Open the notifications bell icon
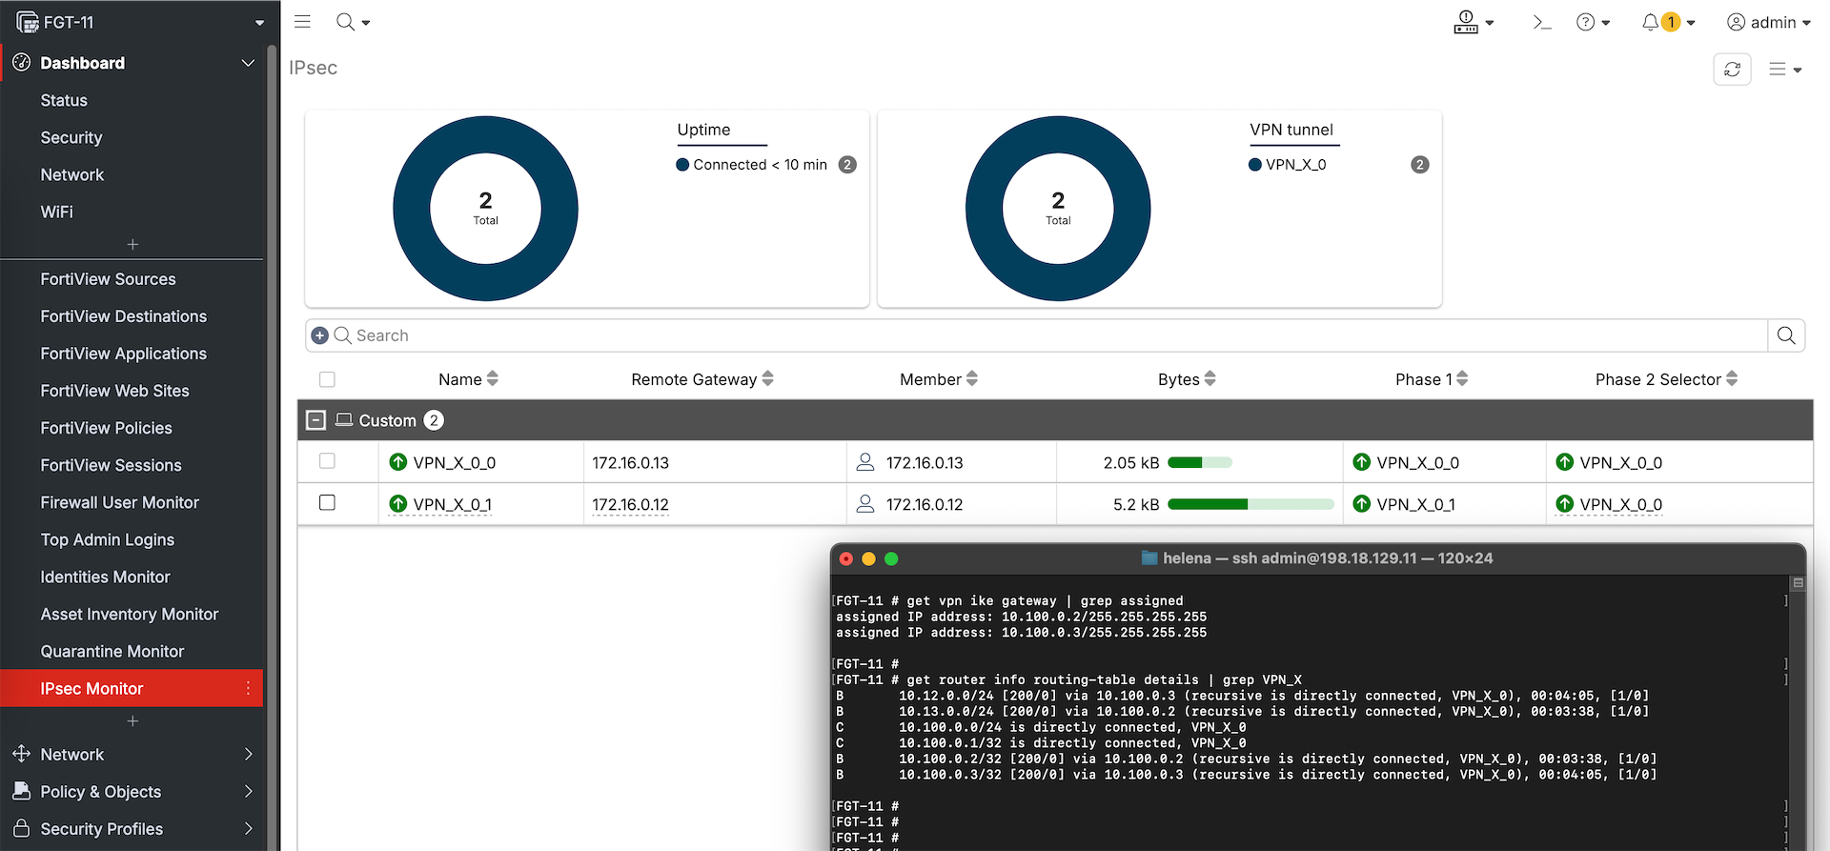Screen dimensions: 1830x851 [x=1651, y=22]
